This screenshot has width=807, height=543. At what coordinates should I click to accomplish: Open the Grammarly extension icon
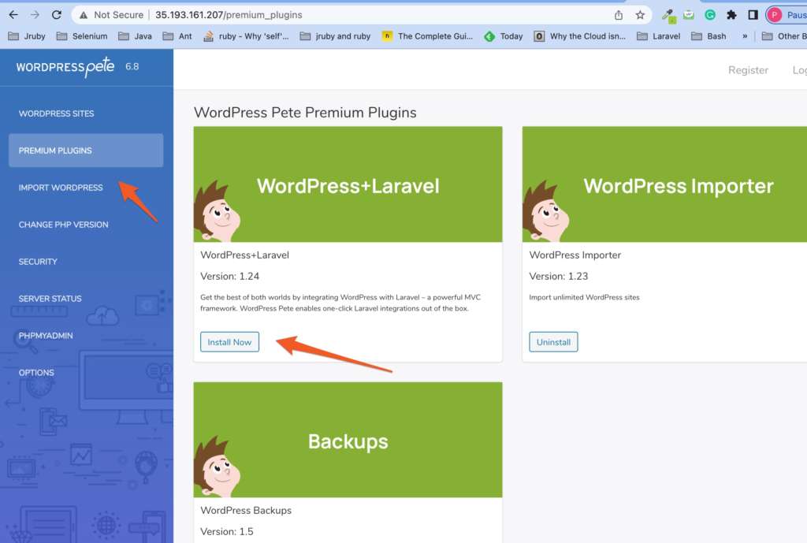click(710, 15)
